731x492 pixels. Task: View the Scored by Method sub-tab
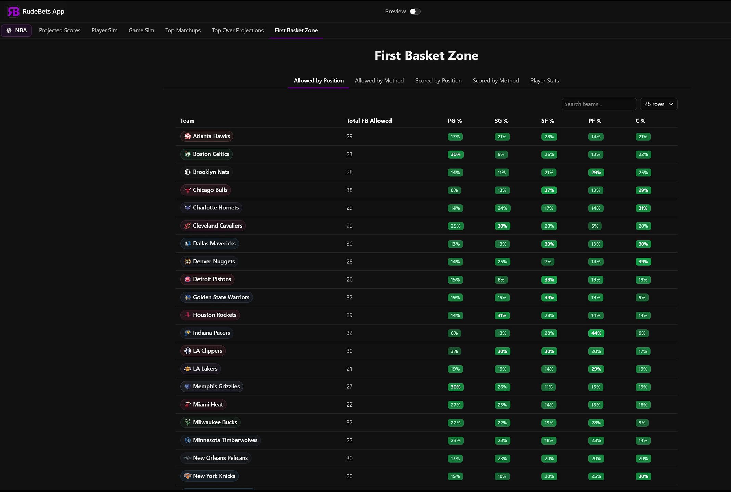click(496, 81)
